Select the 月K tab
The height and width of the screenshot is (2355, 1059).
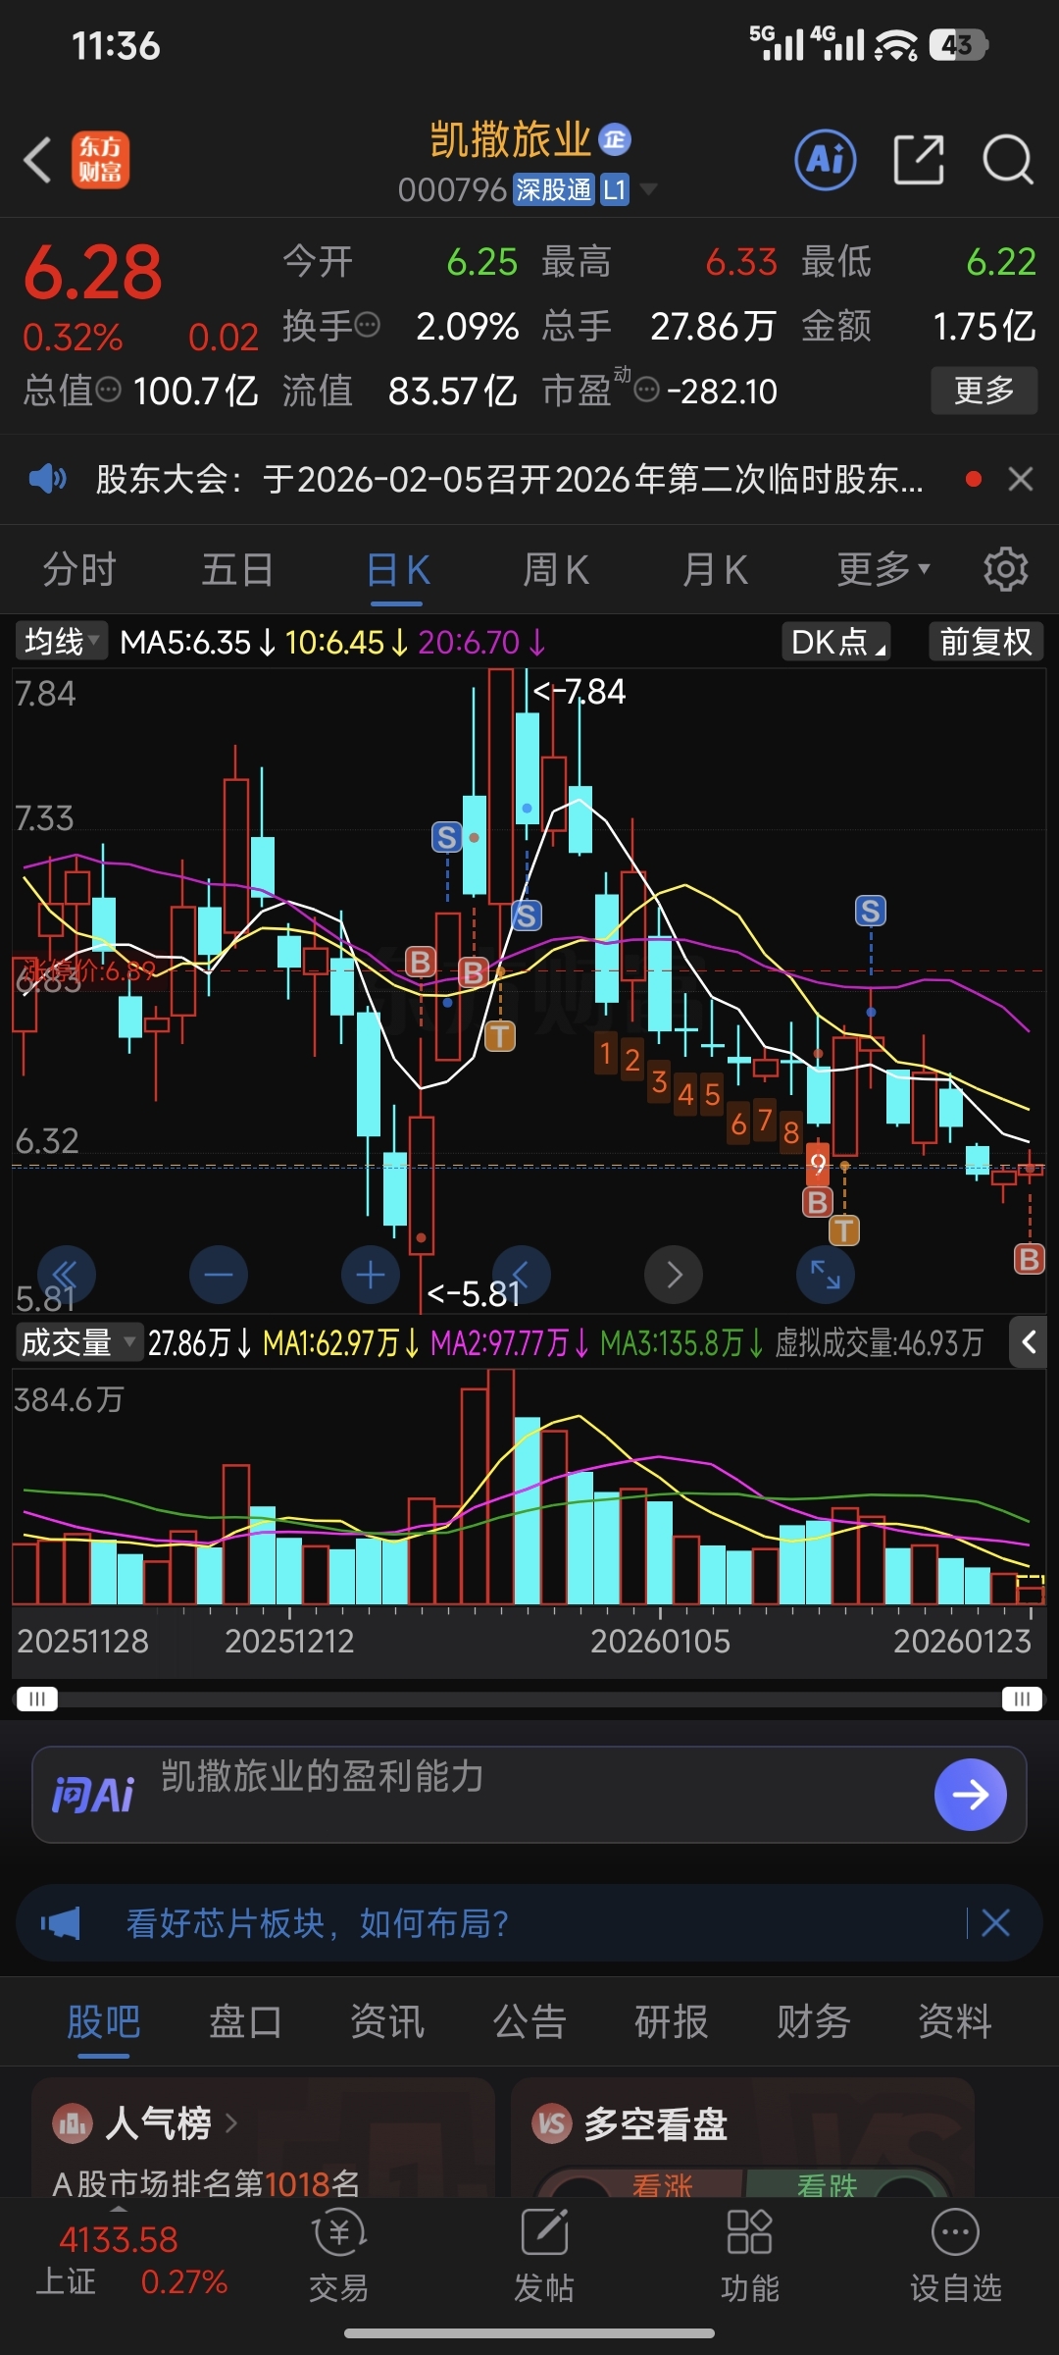pyautogui.click(x=715, y=569)
